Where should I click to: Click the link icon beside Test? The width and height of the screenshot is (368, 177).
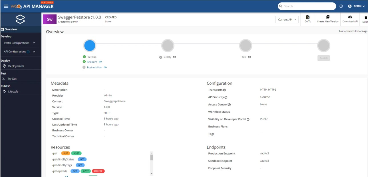pos(250,57)
